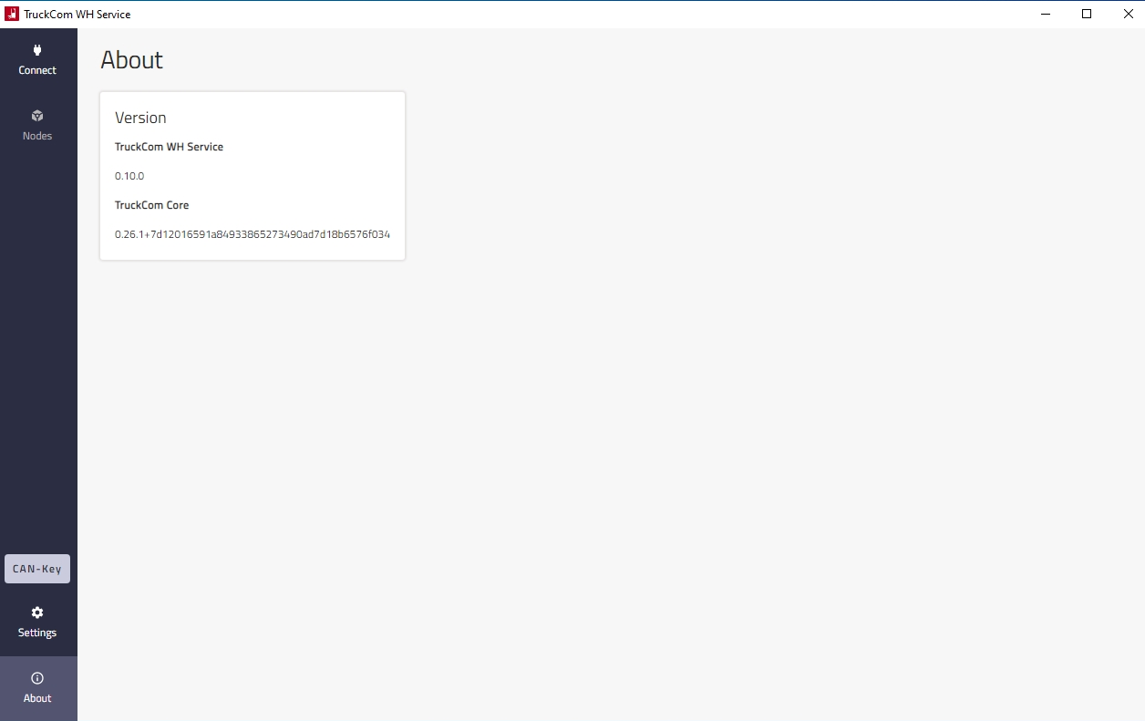The height and width of the screenshot is (721, 1145).
Task: Click the window title text in the title bar
Action: (x=77, y=14)
